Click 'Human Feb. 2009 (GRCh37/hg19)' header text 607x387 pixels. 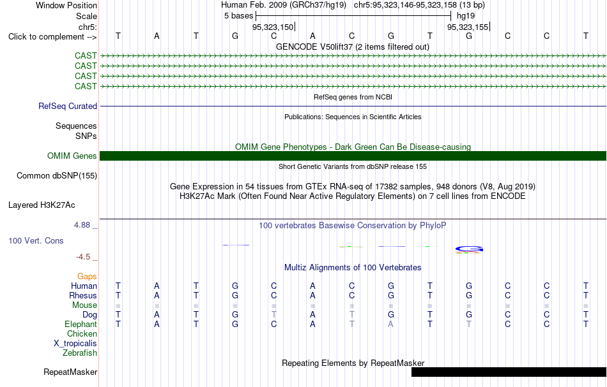point(285,5)
